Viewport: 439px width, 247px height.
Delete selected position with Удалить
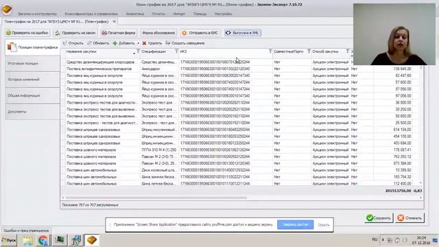pos(152,43)
